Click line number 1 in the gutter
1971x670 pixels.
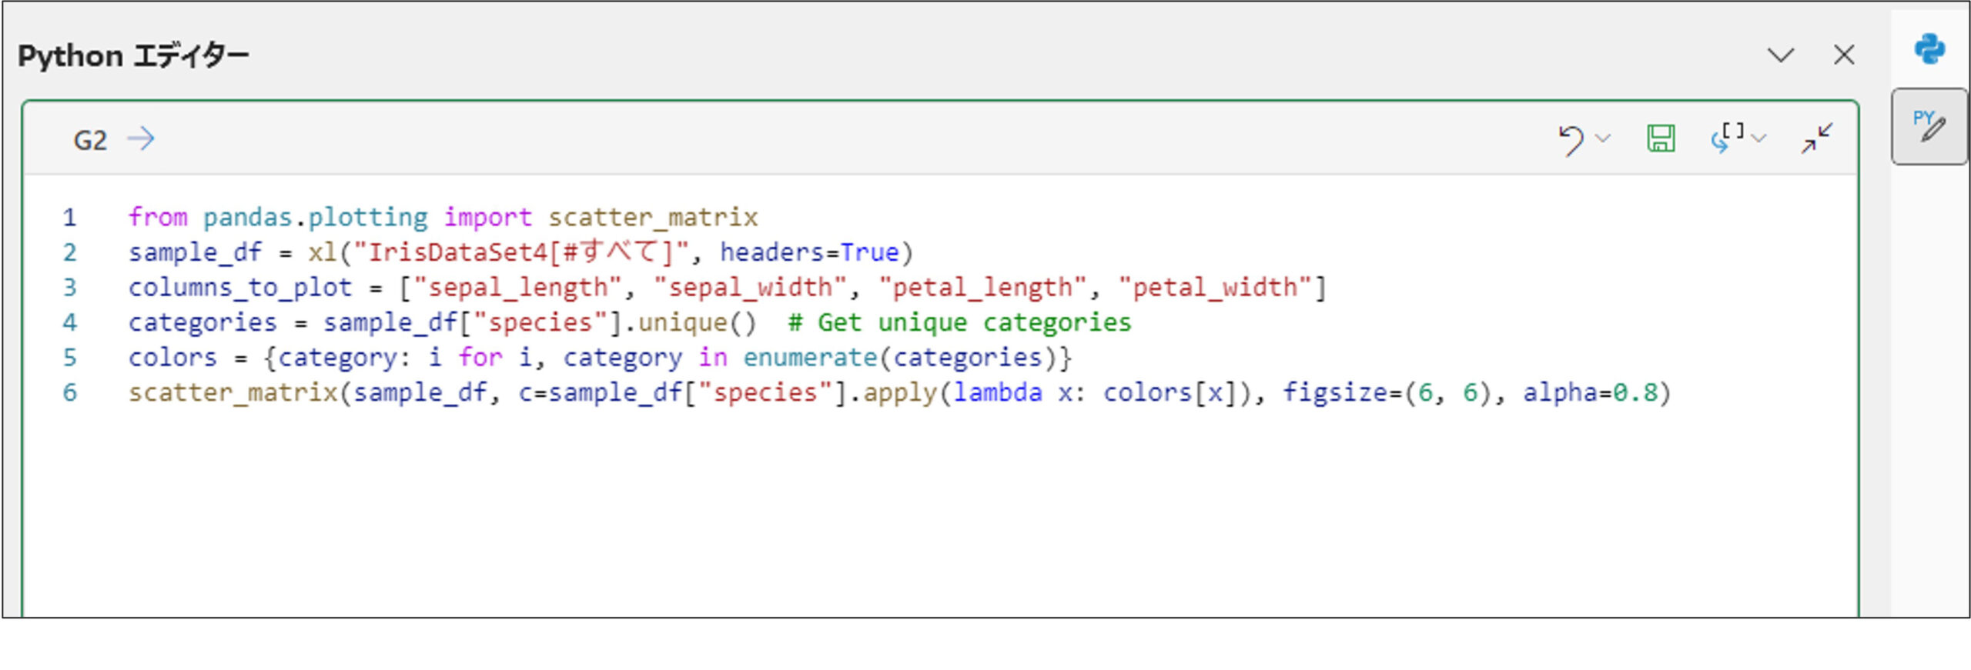click(70, 218)
